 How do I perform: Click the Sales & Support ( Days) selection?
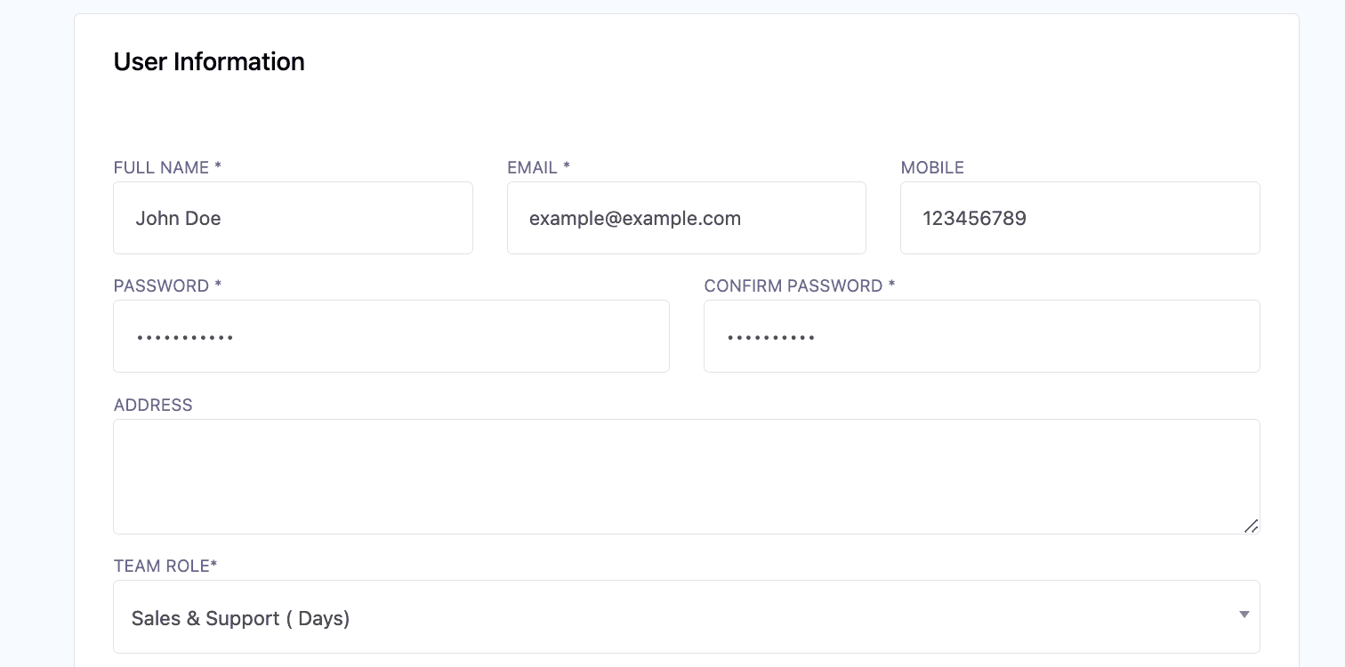point(240,618)
